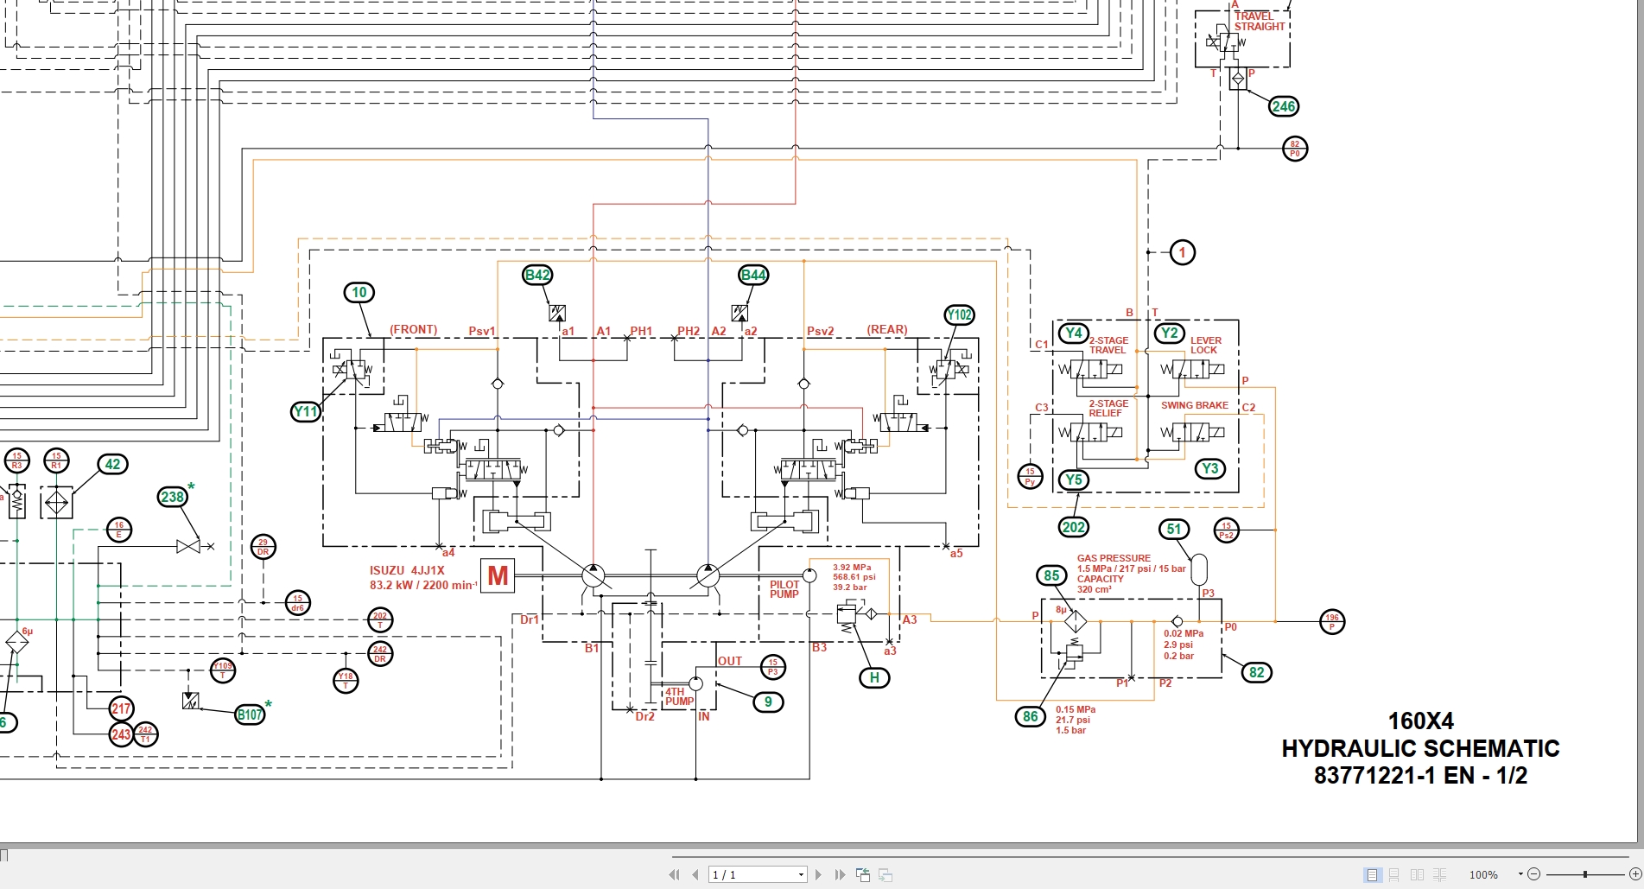Select the previous view icon

pyautogui.click(x=862, y=873)
